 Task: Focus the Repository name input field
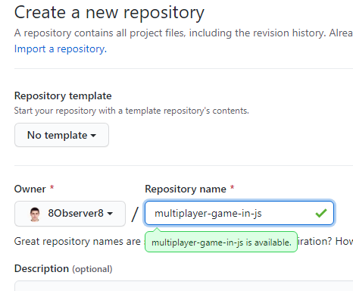239,213
